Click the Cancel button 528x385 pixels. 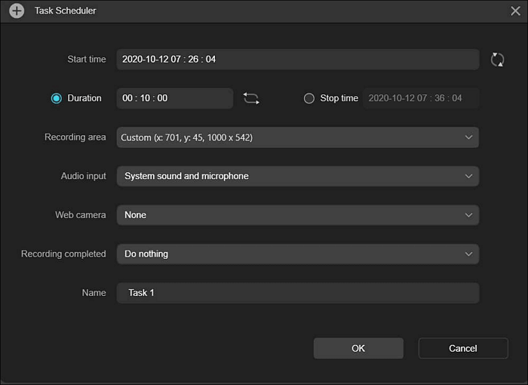tap(463, 348)
